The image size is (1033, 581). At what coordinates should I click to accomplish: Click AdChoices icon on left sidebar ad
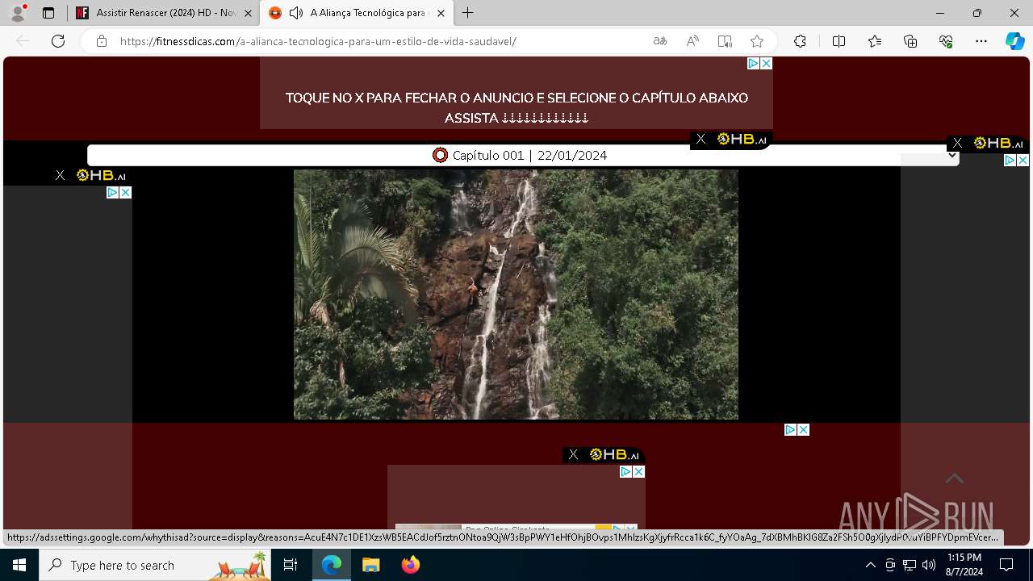[x=113, y=192]
